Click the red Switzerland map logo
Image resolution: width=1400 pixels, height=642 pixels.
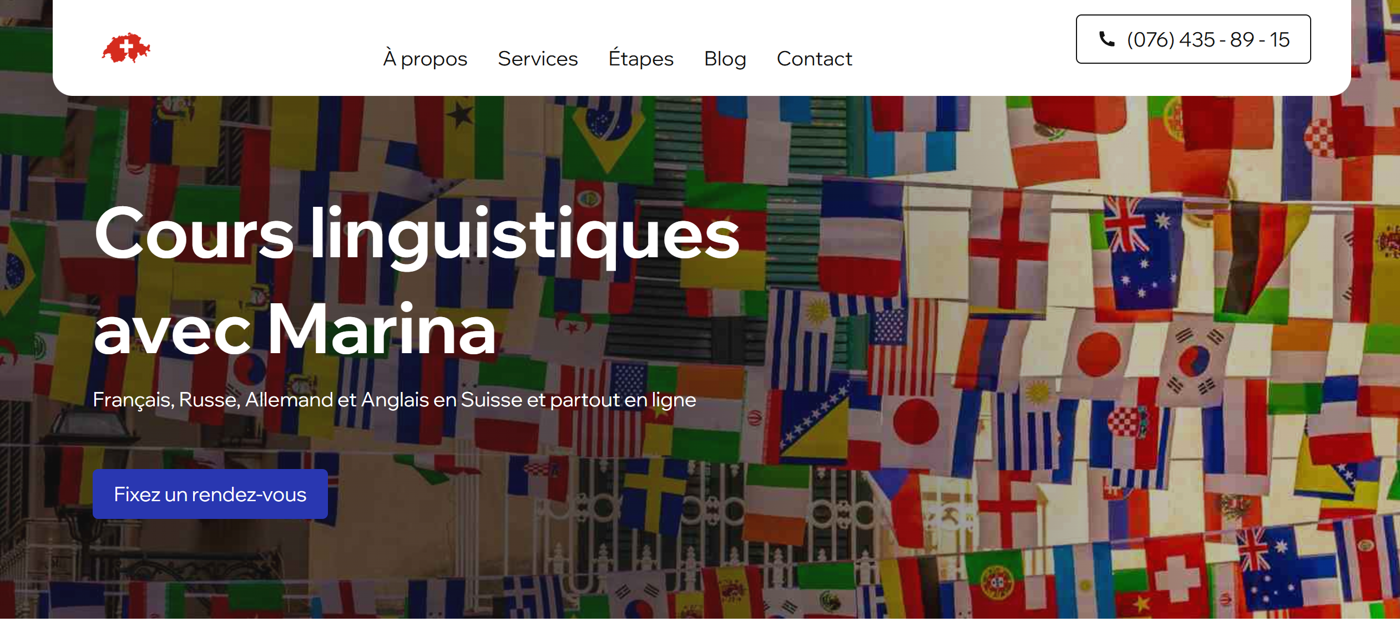coord(126,48)
